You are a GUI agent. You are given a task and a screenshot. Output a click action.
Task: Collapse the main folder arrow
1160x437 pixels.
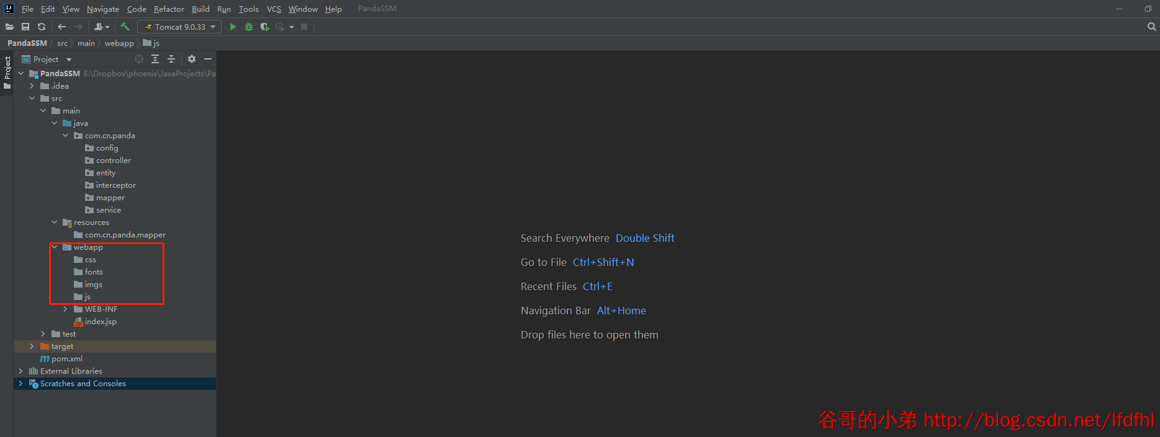point(43,110)
